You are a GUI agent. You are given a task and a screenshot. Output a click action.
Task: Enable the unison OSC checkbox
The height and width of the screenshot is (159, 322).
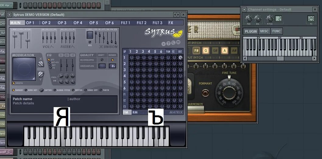tap(90, 42)
